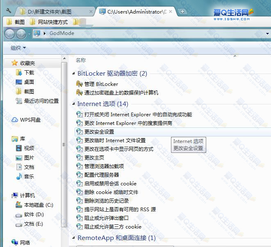Click the wrench settings icon
271x247 pixels.
[8, 11]
